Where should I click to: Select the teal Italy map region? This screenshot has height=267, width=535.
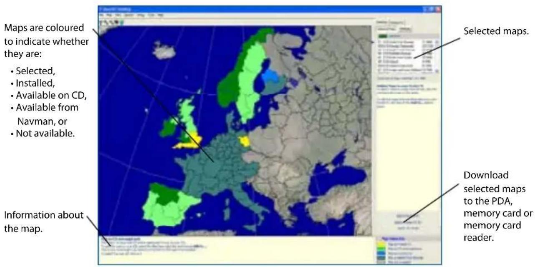coord(245,196)
